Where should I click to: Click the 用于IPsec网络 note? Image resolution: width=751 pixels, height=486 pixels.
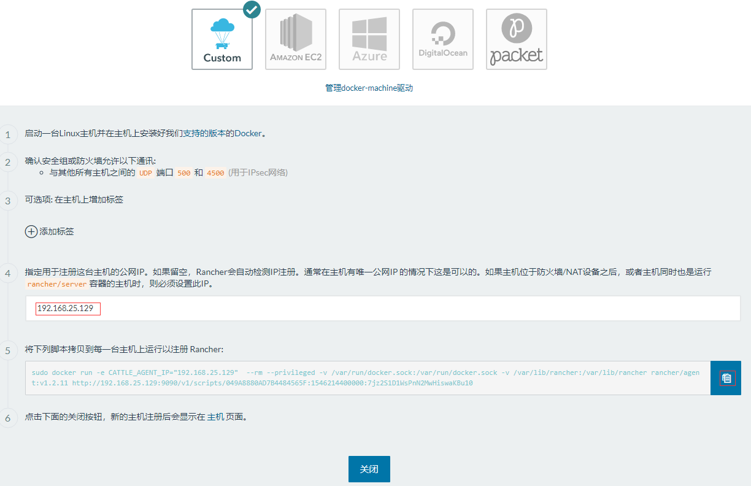[258, 173]
